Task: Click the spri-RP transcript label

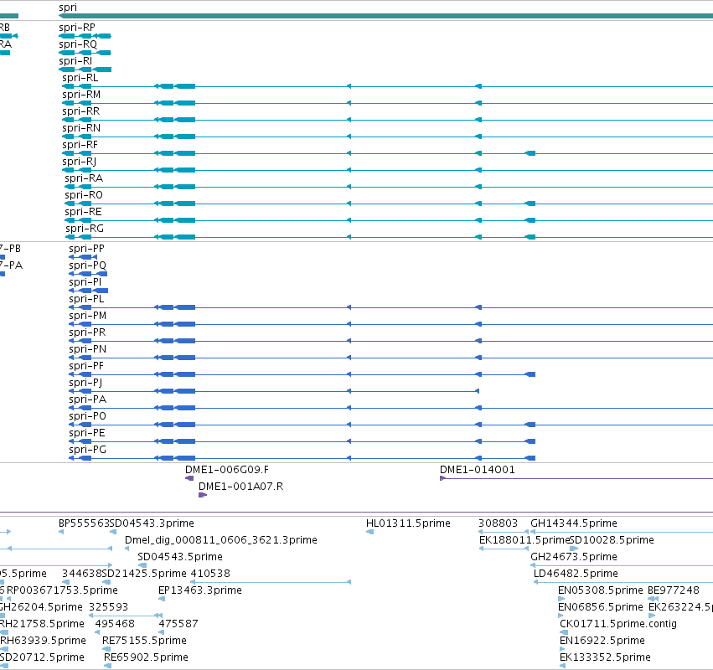Action: [77, 28]
